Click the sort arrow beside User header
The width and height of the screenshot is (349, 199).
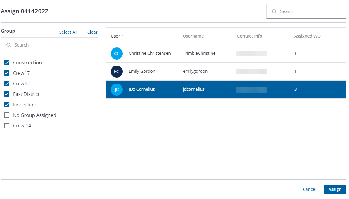(x=124, y=36)
